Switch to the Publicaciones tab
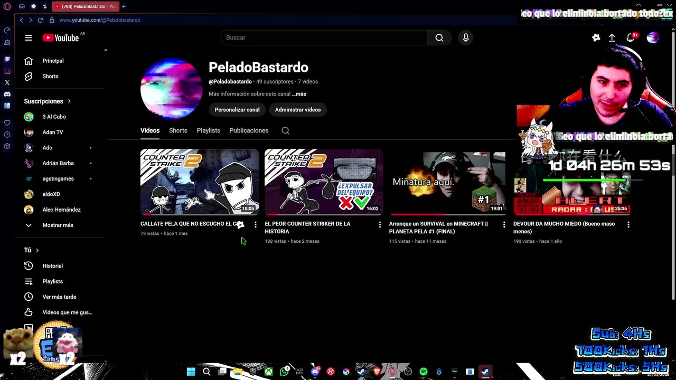Screen dimensions: 676x380 tap(249, 130)
